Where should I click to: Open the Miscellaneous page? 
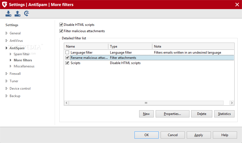[x=24, y=66]
